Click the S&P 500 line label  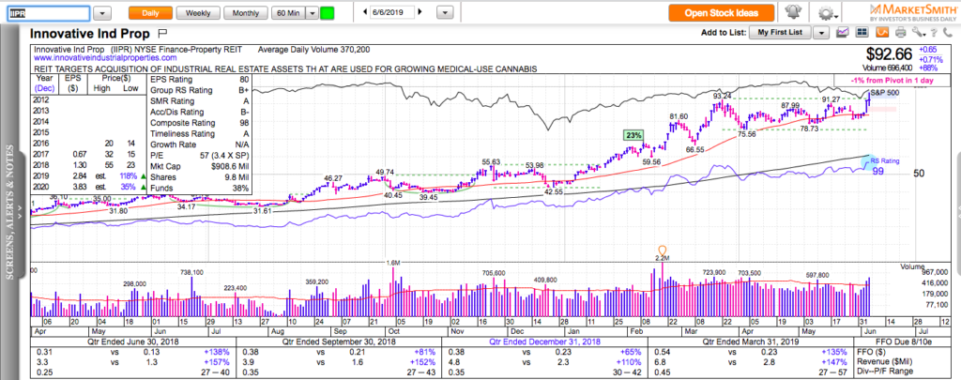tap(884, 91)
